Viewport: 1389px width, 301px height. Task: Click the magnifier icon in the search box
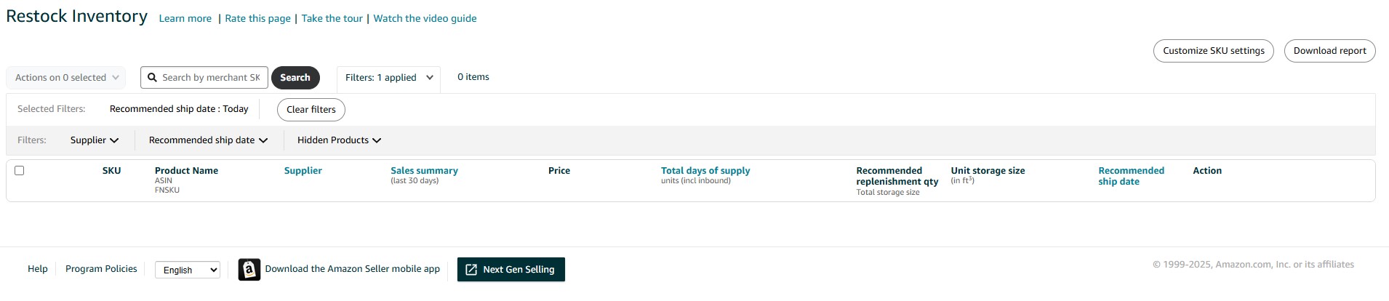click(x=152, y=77)
